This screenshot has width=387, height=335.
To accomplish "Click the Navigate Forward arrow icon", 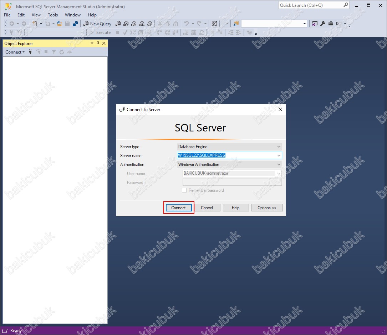I will tap(24, 24).
